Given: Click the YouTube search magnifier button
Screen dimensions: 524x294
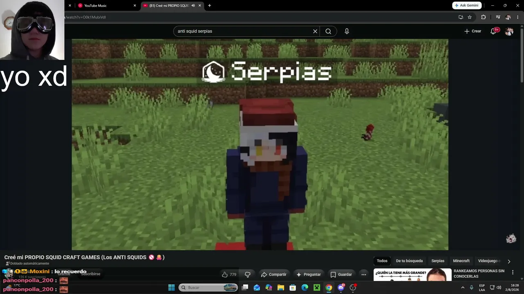Looking at the screenshot, I should (x=328, y=31).
